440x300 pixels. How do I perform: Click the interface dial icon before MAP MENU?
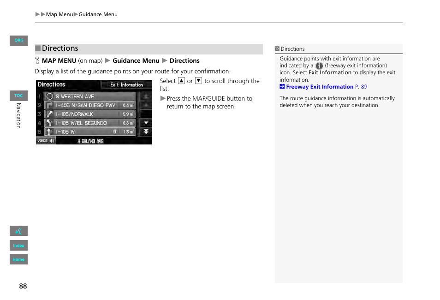(37, 60)
